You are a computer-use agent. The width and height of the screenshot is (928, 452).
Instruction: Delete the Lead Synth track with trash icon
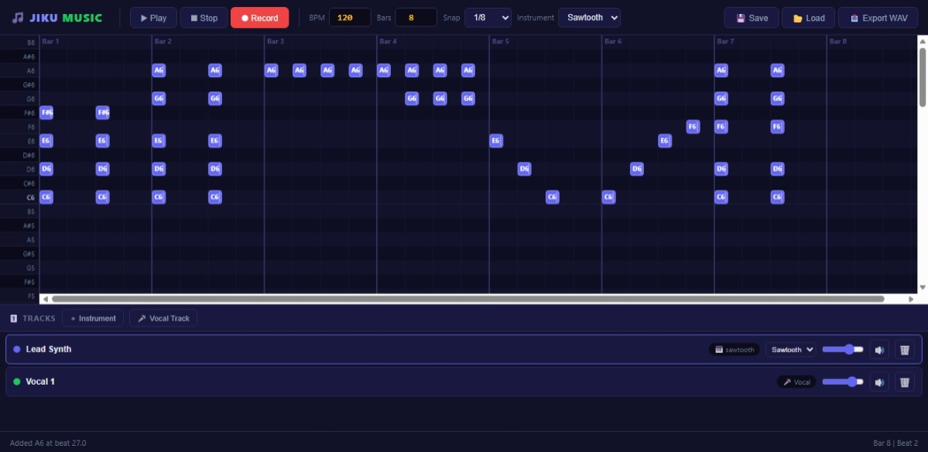point(904,350)
